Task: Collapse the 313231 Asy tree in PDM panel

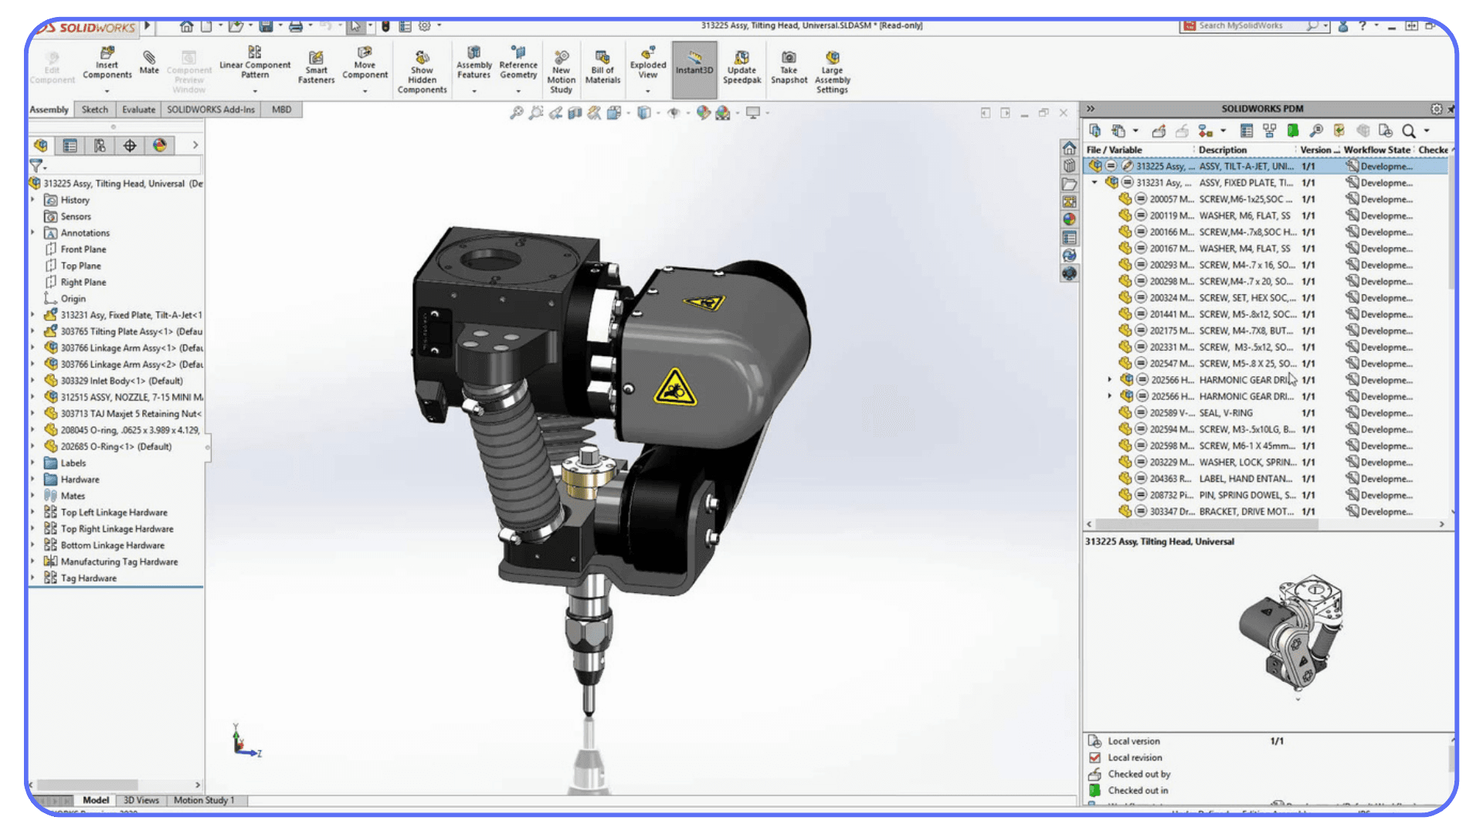Action: coord(1096,182)
